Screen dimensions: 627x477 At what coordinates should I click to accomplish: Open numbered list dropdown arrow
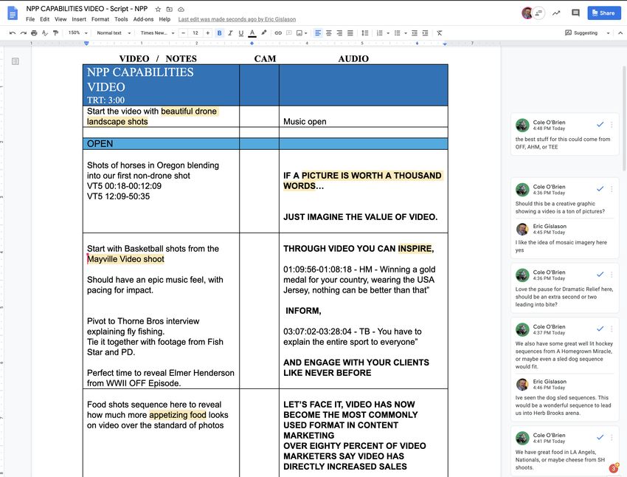click(388, 33)
